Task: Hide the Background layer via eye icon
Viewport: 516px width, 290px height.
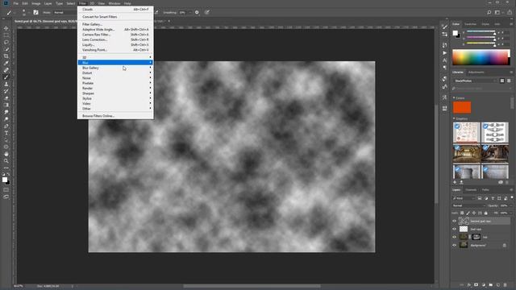Action: pos(455,245)
